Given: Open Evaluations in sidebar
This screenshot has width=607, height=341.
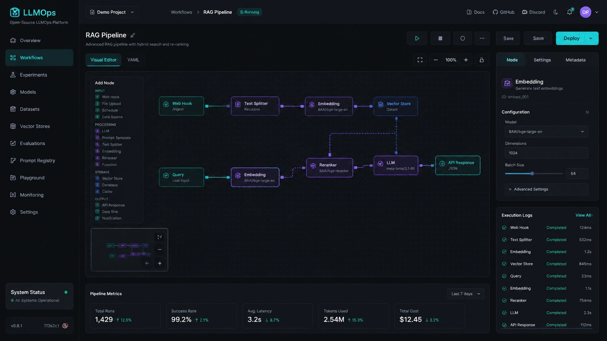Looking at the screenshot, I should 39,143.
